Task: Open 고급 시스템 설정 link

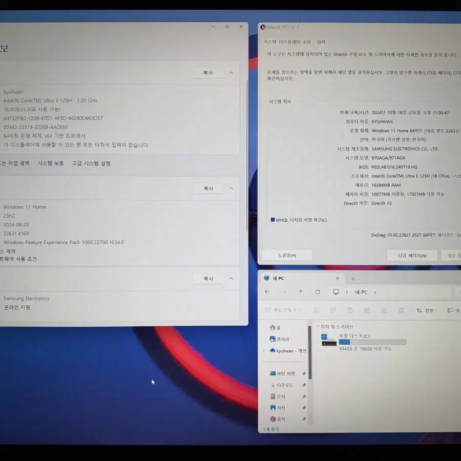Action: pyautogui.click(x=91, y=163)
